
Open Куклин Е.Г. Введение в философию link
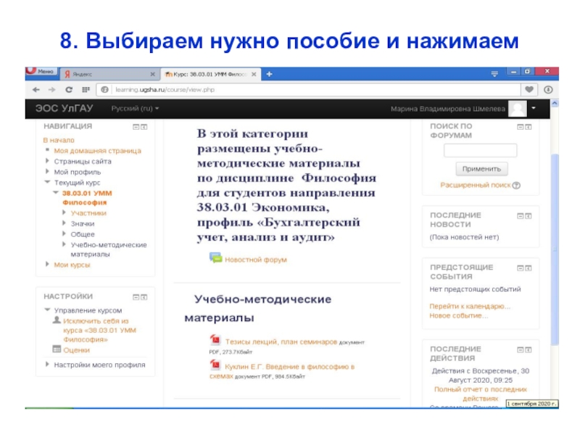pyautogui.click(x=289, y=367)
